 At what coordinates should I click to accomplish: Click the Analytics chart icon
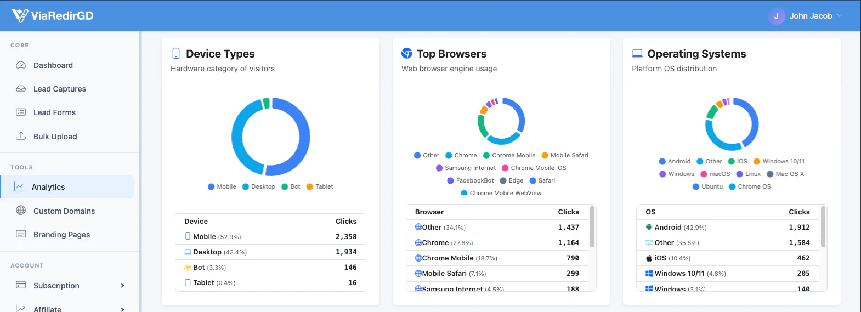(19, 187)
